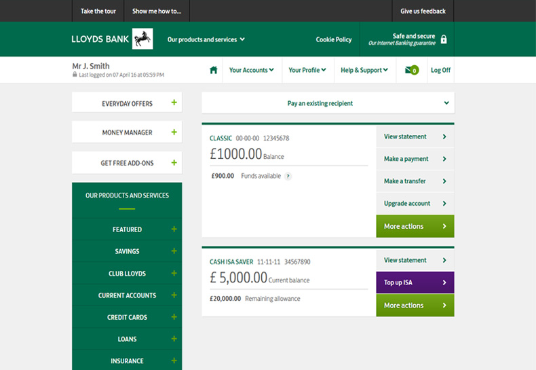Click plus icon next to Everyday Offers
Image resolution: width=536 pixels, height=370 pixels.
pyautogui.click(x=174, y=103)
